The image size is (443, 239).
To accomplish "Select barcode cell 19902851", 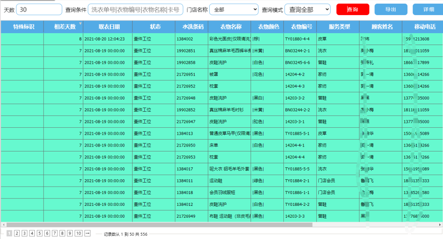I will 192,51.
